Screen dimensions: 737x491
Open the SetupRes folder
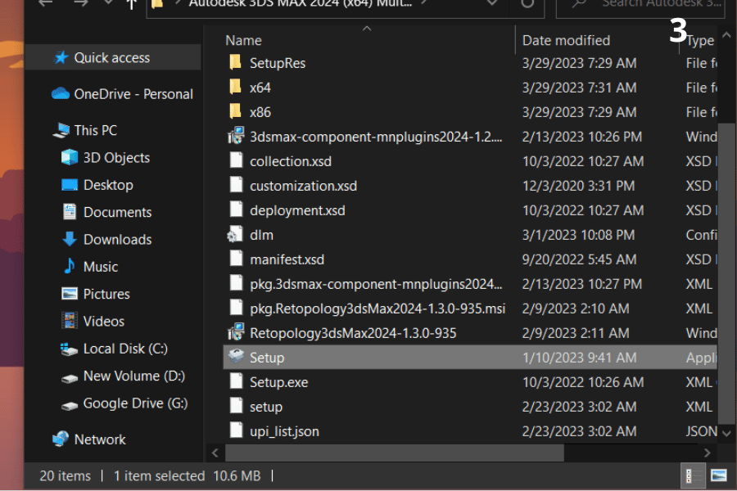278,63
